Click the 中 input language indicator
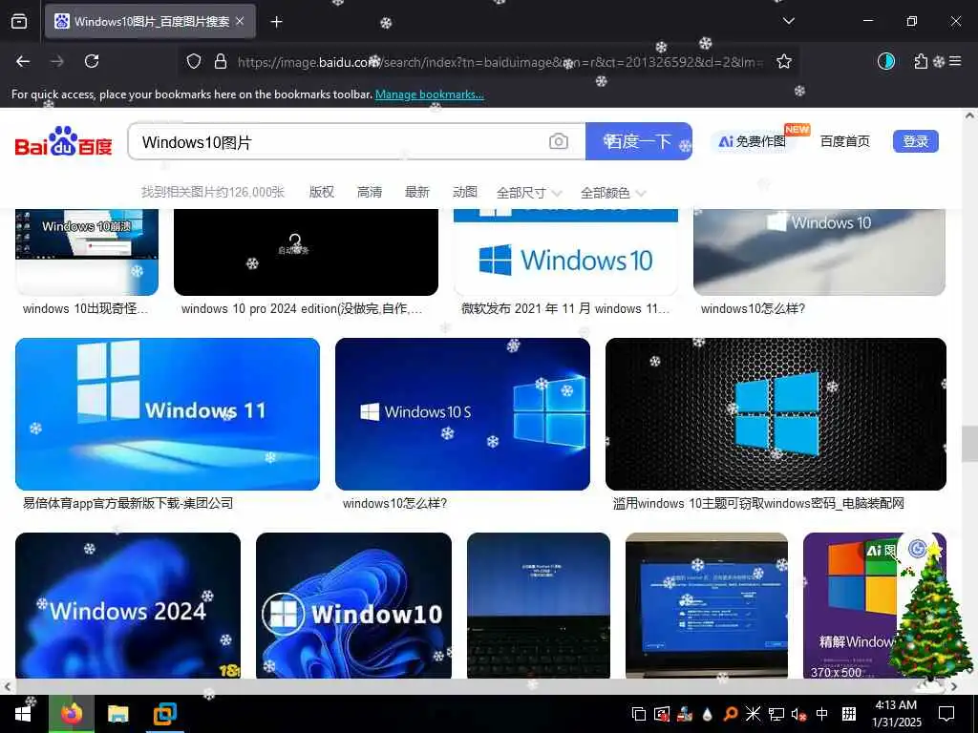The width and height of the screenshot is (978, 733). (822, 714)
